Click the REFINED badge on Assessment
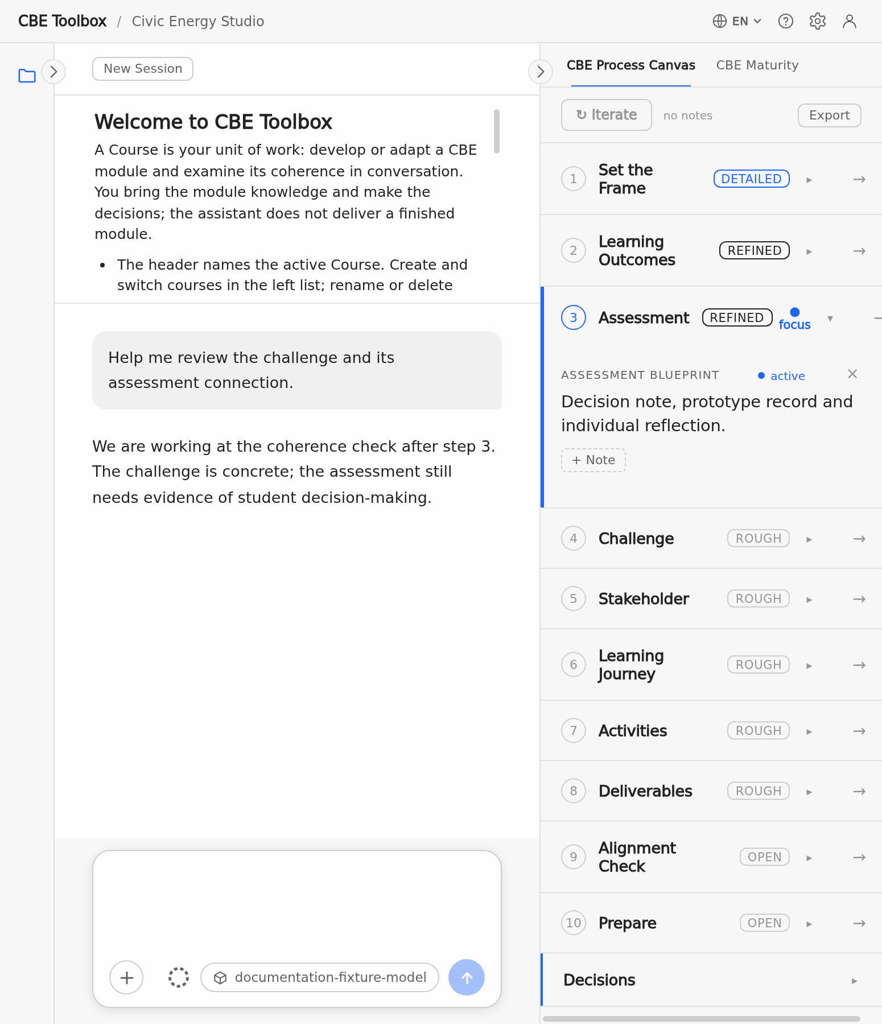The height and width of the screenshot is (1024, 882). pyautogui.click(x=737, y=317)
